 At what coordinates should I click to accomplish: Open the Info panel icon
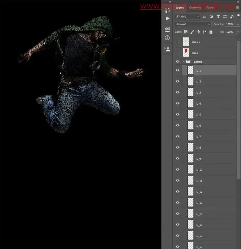click(x=167, y=38)
